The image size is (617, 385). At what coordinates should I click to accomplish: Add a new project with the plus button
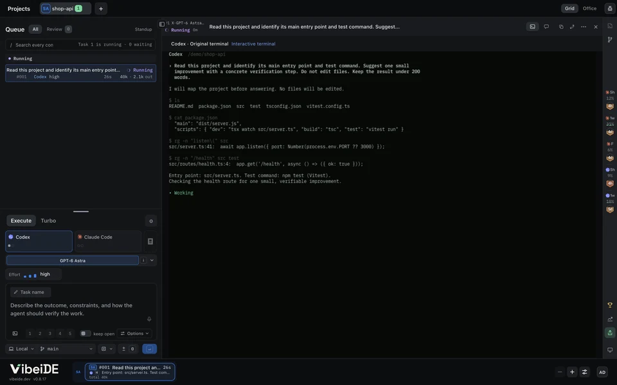[101, 8]
